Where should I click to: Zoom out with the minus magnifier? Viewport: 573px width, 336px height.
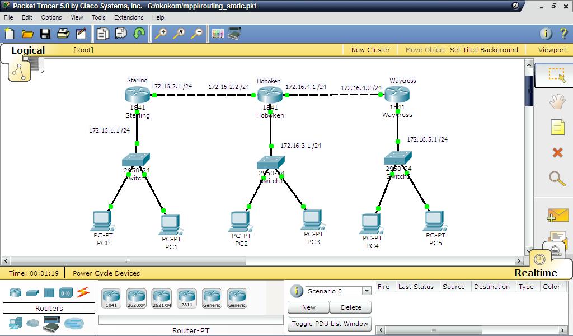(196, 34)
